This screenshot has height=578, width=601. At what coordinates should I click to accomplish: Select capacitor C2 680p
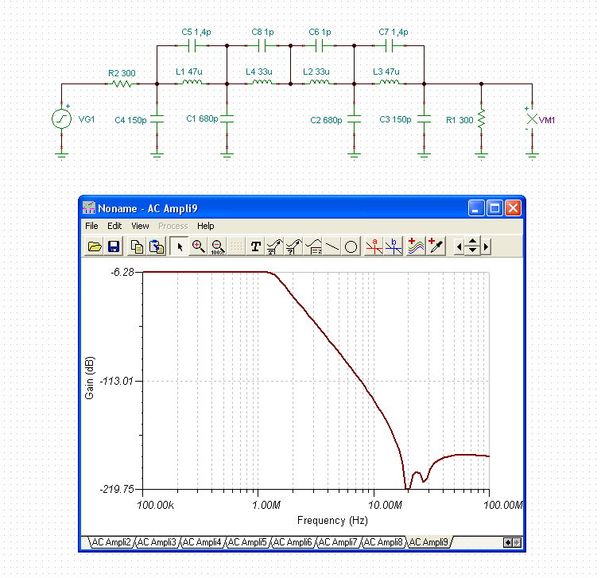tap(355, 119)
